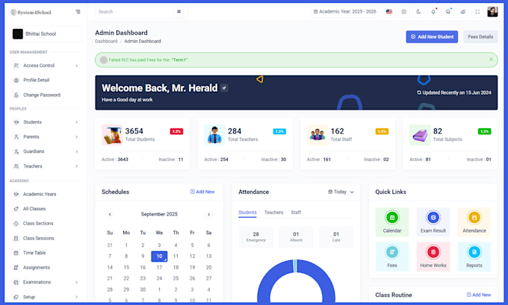
Task: Click System 4School logo
Action: (x=31, y=12)
